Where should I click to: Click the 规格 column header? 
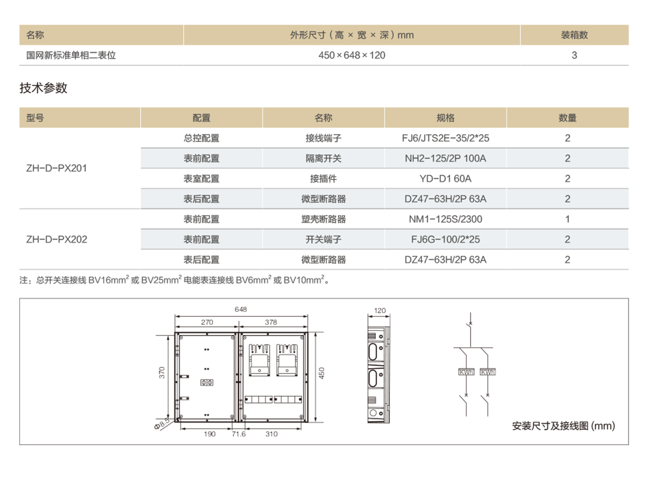click(x=446, y=118)
